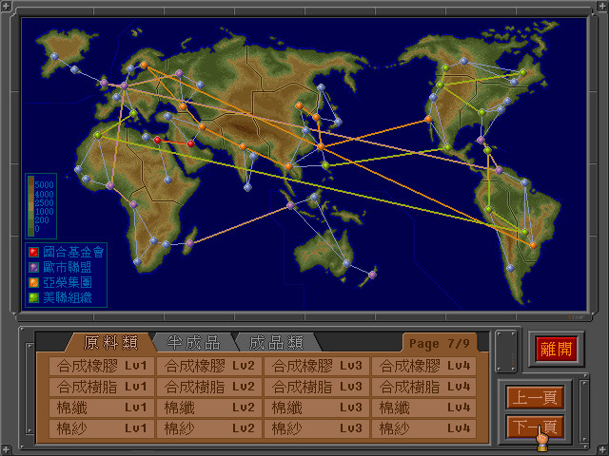Select the blue city node in Greenland
The image size is (609, 456).
pyautogui.click(x=55, y=57)
